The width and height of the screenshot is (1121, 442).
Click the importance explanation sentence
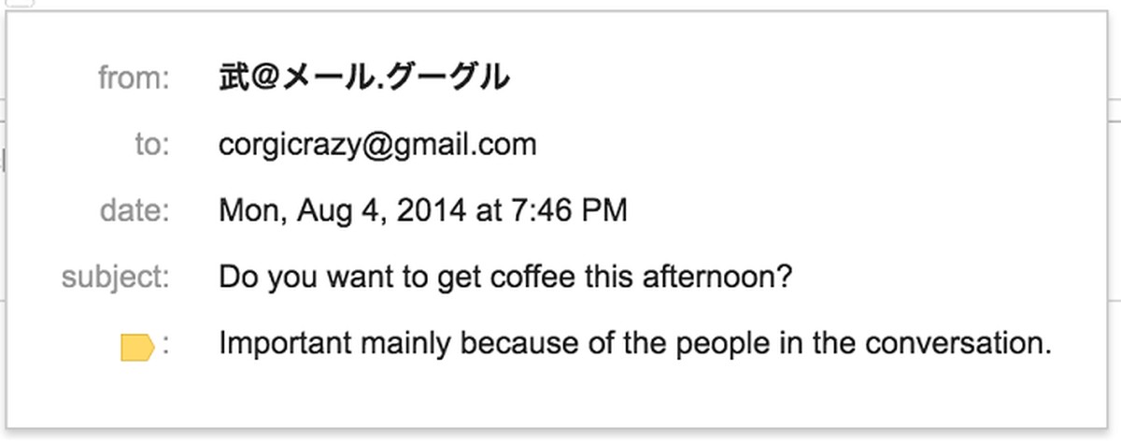coord(635,343)
